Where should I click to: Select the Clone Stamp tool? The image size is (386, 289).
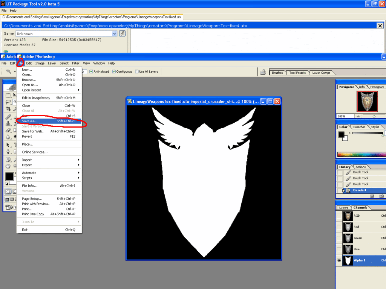click(8, 123)
